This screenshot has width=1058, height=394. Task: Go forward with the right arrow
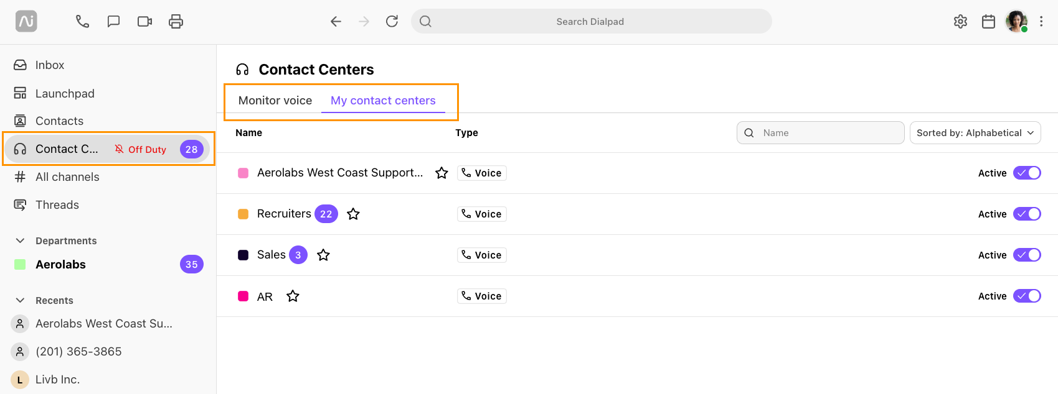(364, 22)
